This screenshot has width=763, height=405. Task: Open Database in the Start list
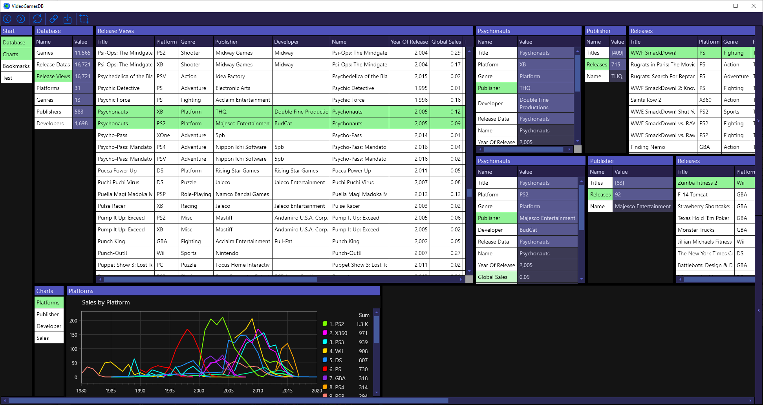pyautogui.click(x=16, y=42)
